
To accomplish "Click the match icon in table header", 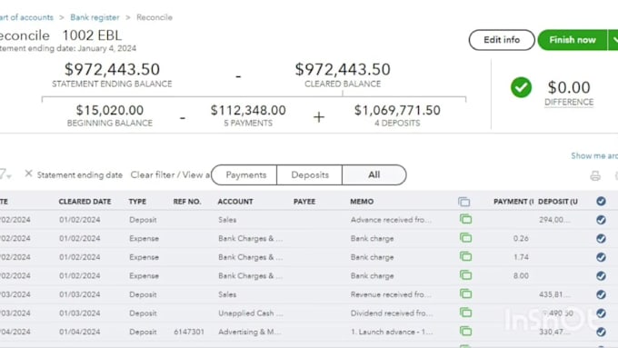I will [x=463, y=202].
